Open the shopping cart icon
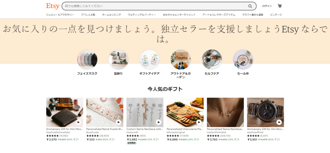 pyautogui.click(x=279, y=6)
